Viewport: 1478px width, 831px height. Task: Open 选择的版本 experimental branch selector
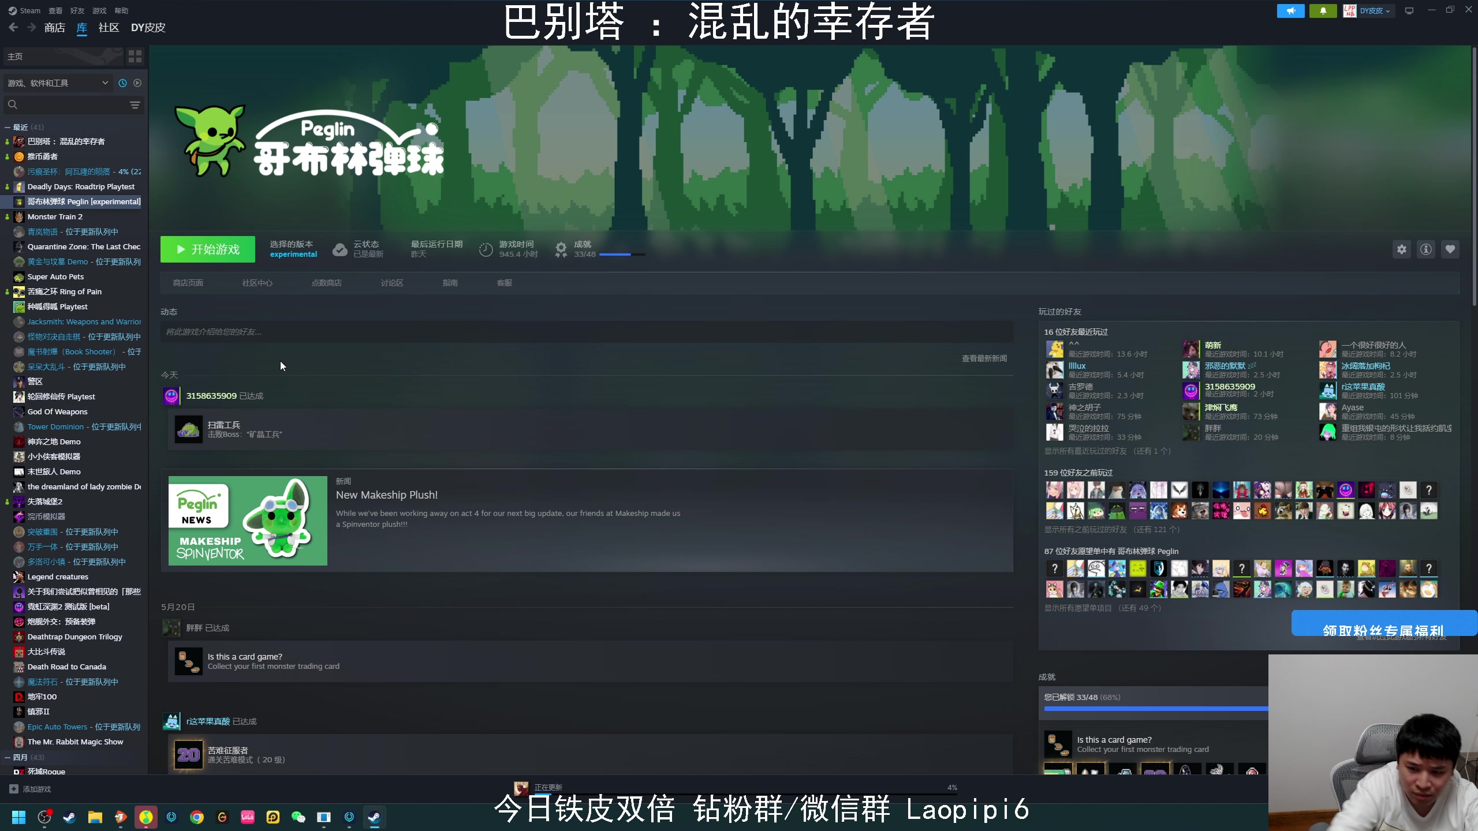click(293, 249)
